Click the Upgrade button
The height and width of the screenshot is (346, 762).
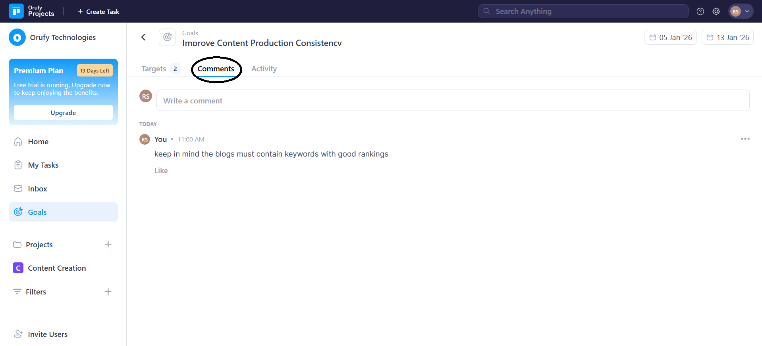click(x=63, y=113)
